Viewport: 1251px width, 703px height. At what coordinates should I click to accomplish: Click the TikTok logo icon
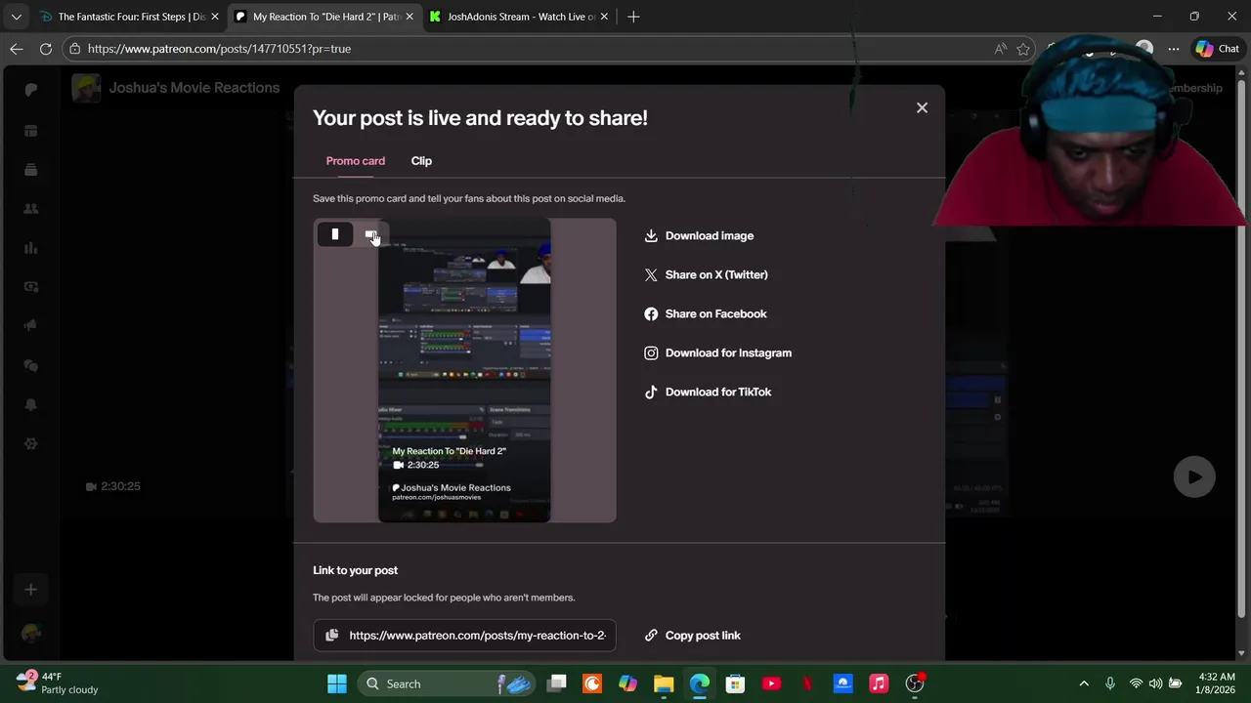coord(651,392)
